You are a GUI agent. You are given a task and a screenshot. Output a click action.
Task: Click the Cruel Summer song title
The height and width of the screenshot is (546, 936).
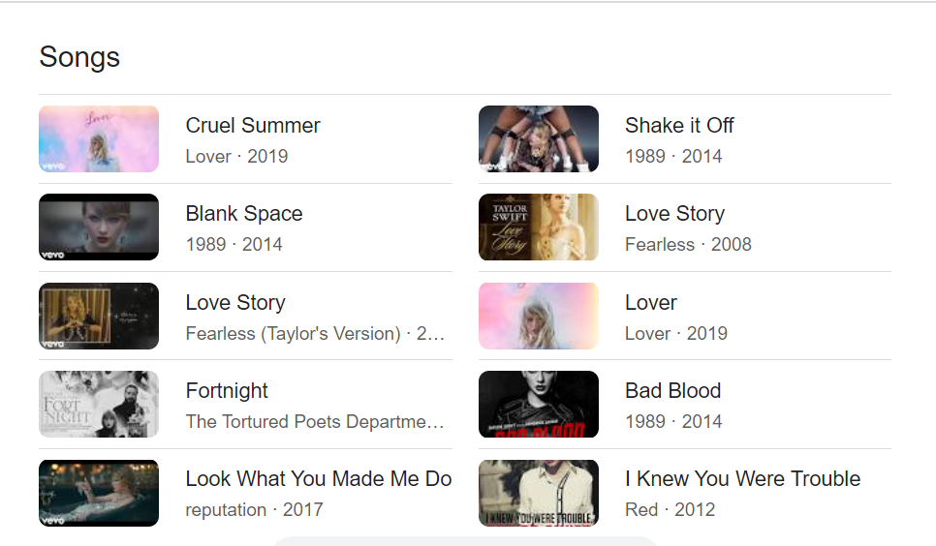(253, 126)
